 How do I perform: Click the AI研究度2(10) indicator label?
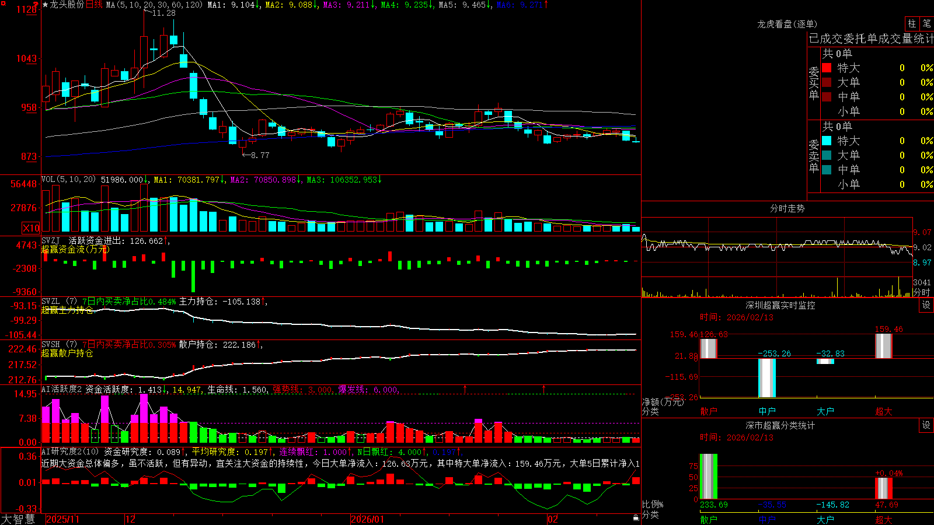coord(71,452)
